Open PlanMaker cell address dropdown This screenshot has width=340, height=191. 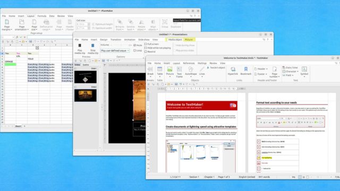[x=13, y=37]
